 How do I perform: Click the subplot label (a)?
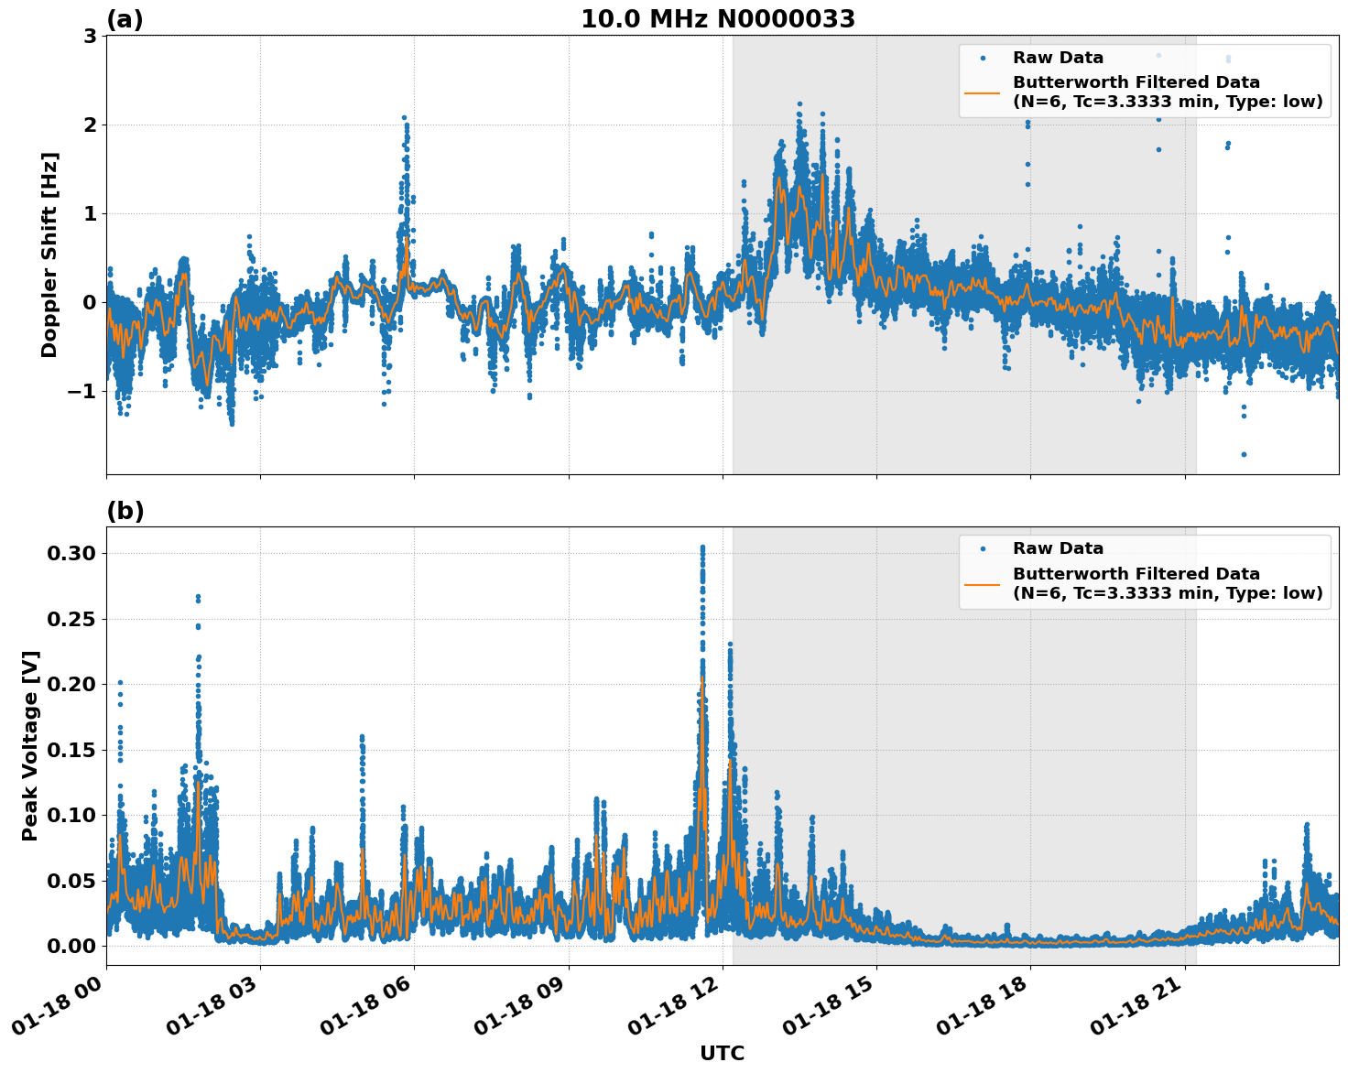click(x=125, y=17)
